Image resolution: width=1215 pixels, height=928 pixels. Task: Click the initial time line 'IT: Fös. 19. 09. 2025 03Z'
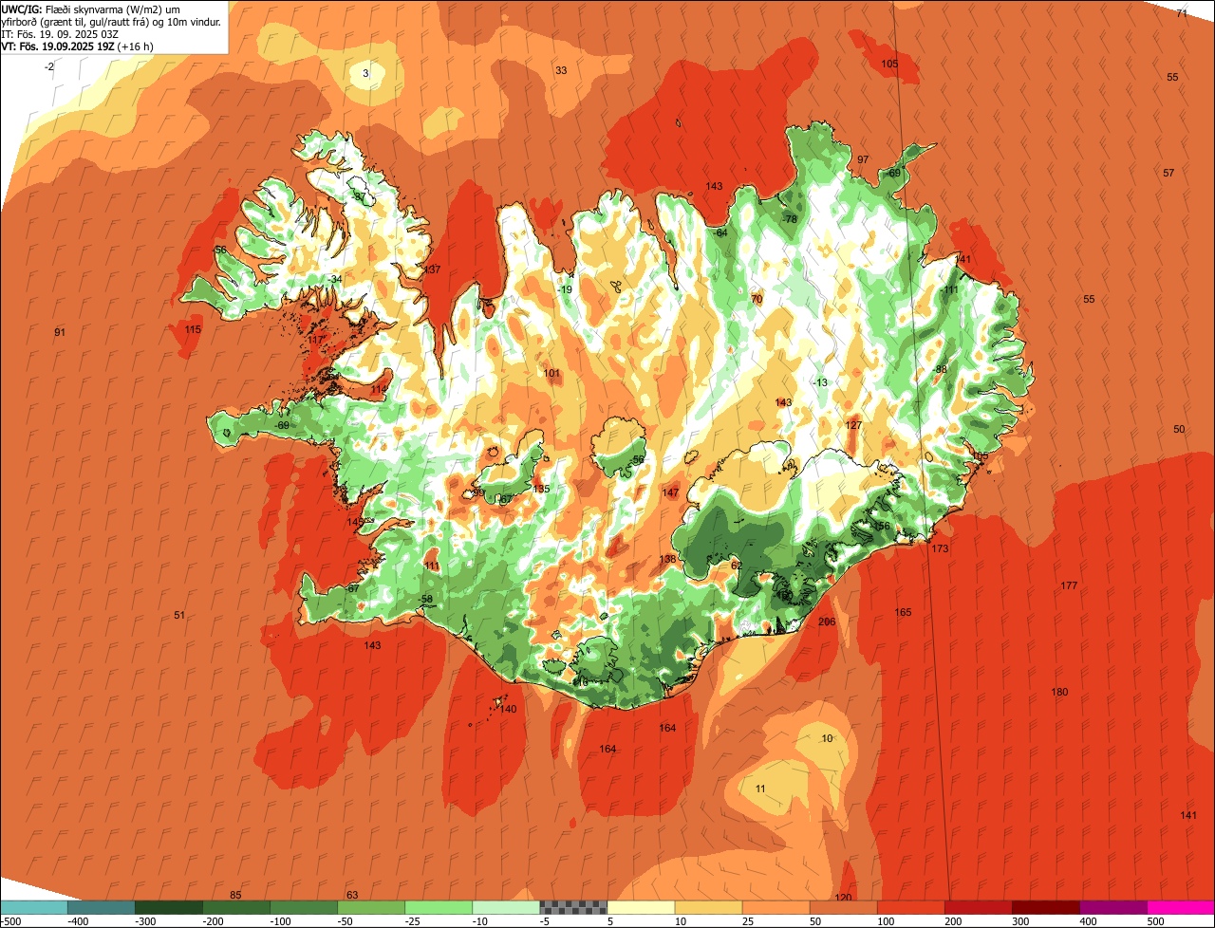[61, 33]
